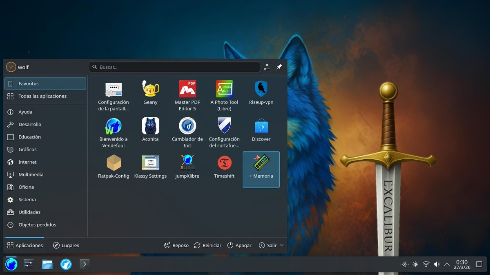Open the Sistema category

pyautogui.click(x=45, y=200)
